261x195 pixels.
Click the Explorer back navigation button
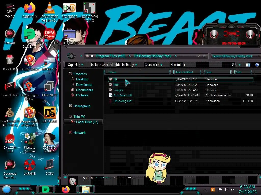(71, 56)
